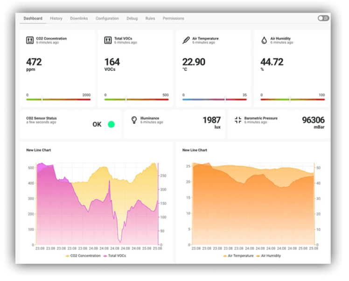
Task: Toggle Air Temperature legend entry
Action: point(238,256)
